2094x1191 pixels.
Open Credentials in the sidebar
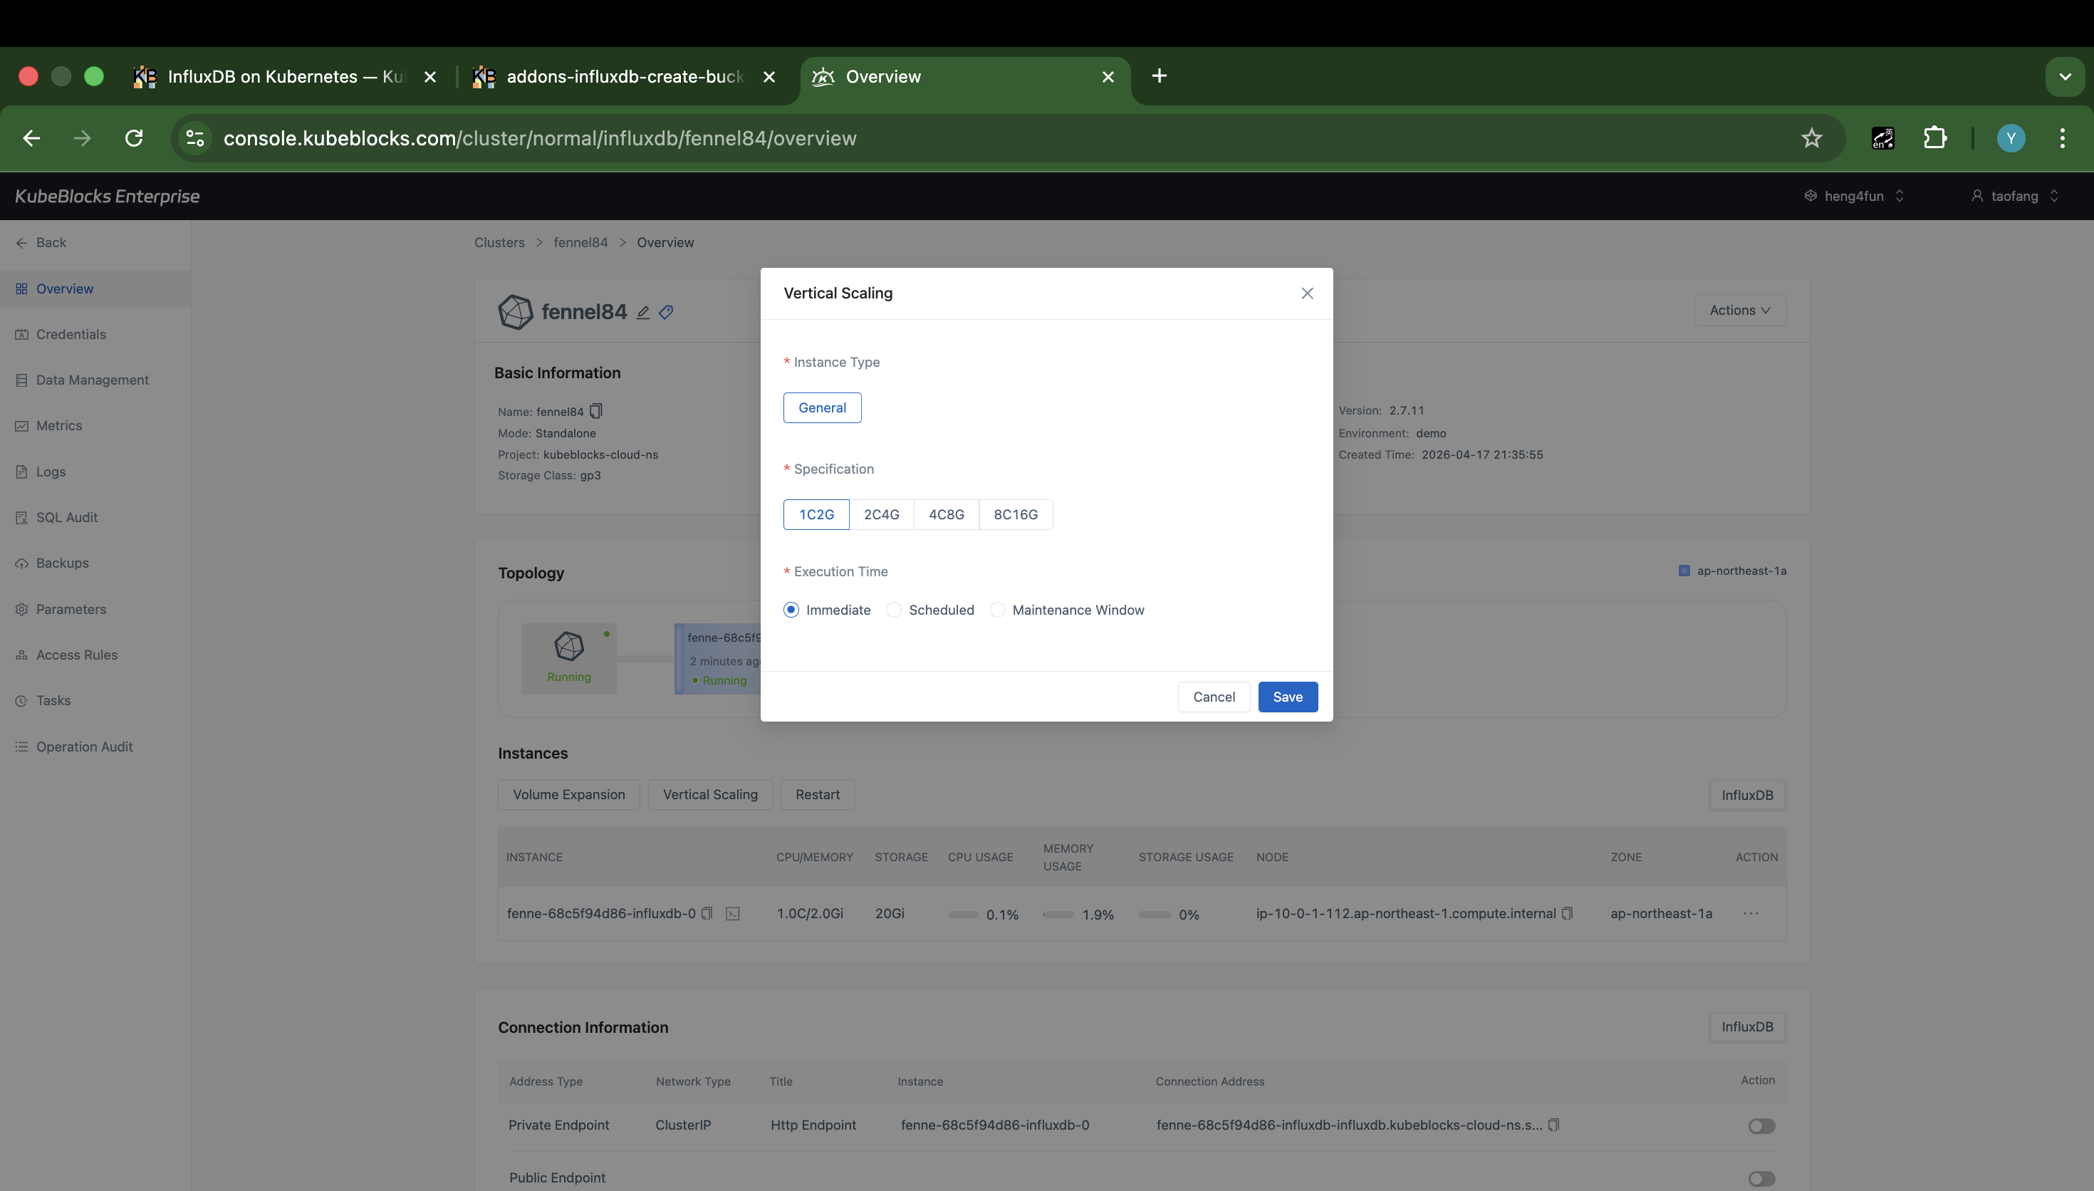pos(95,335)
